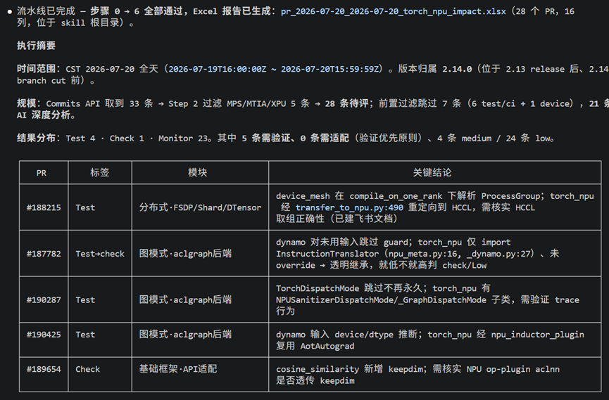Click 图模式·aclgraph后端 in row #190425
This screenshot has height=400, width=609.
click(x=185, y=334)
